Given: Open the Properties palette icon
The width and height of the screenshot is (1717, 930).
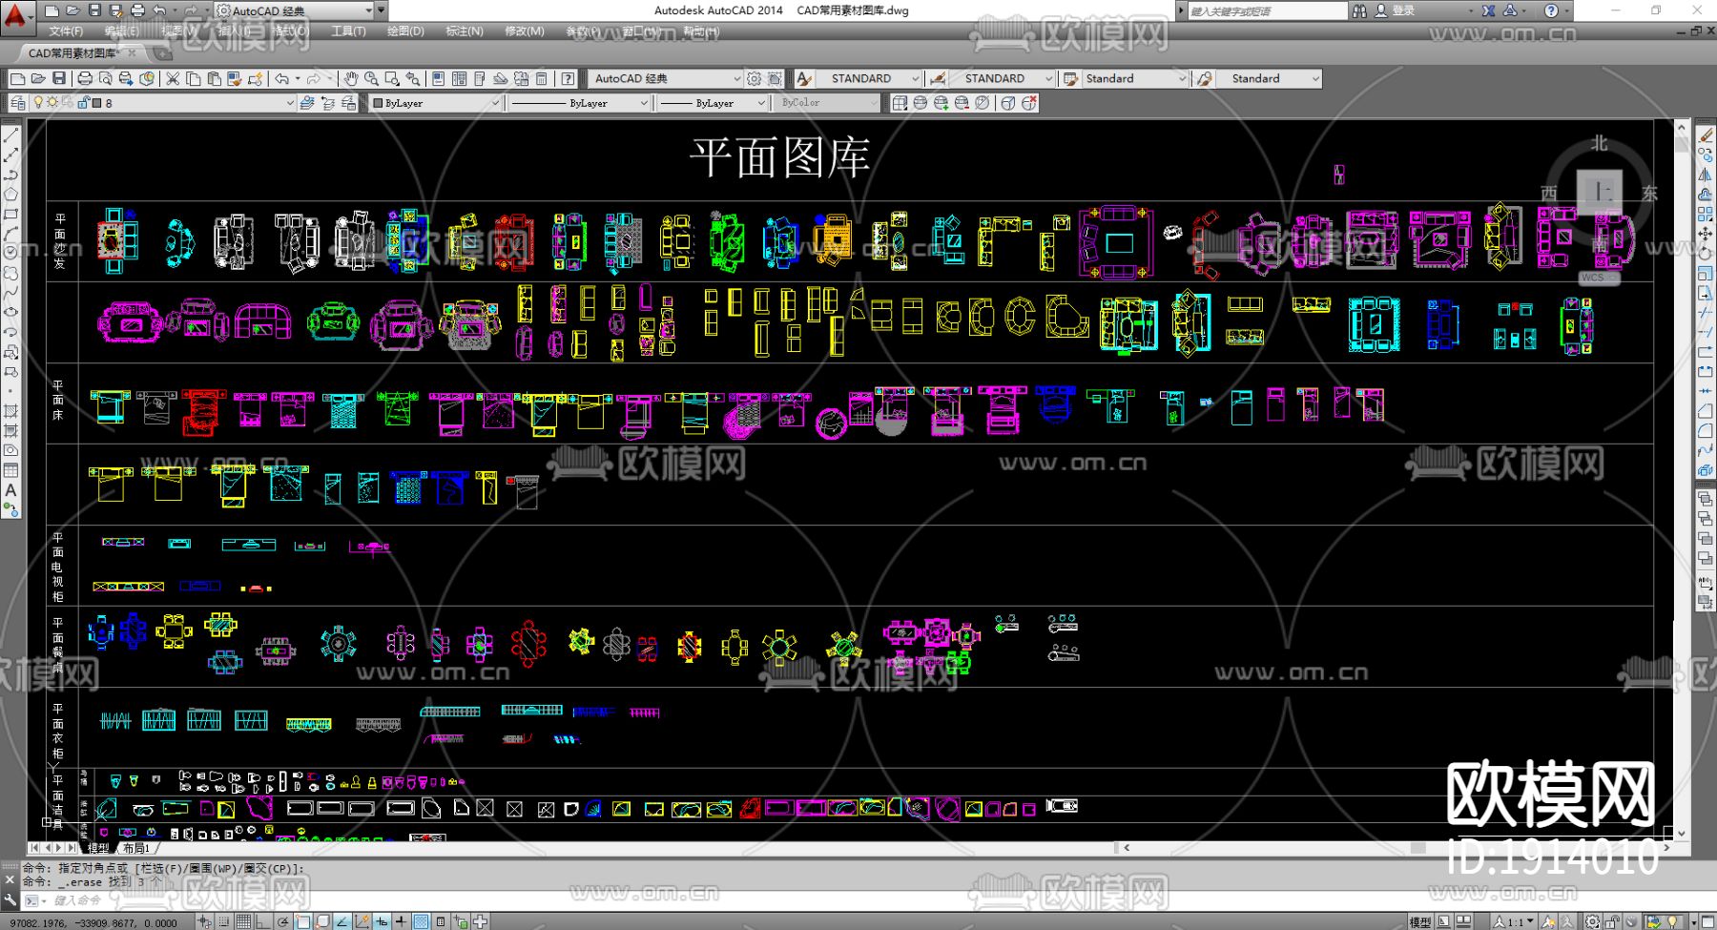Looking at the screenshot, I should pos(438,78).
